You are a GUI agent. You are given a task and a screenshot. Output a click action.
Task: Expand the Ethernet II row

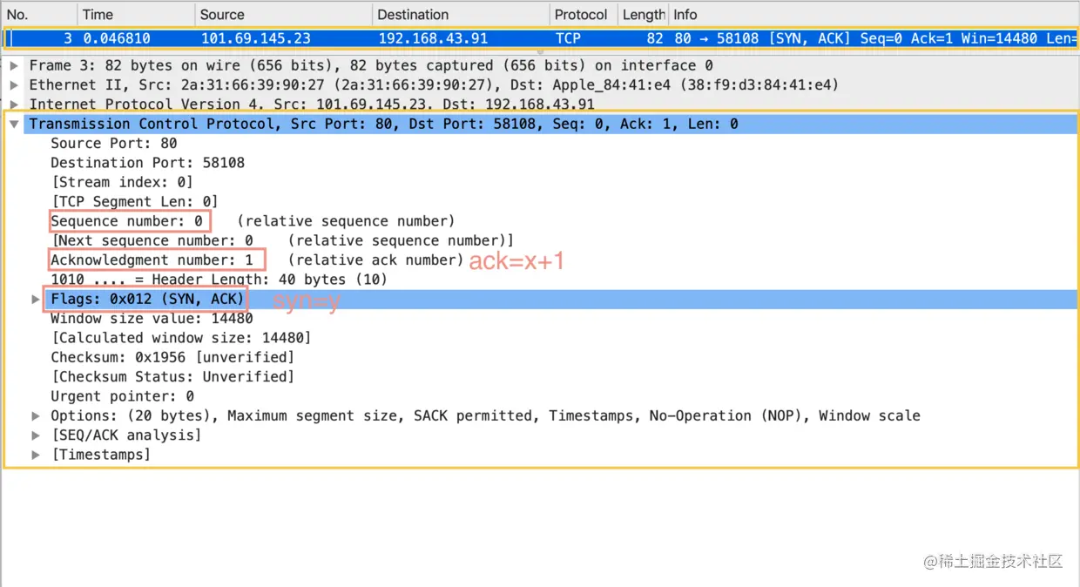tap(15, 85)
